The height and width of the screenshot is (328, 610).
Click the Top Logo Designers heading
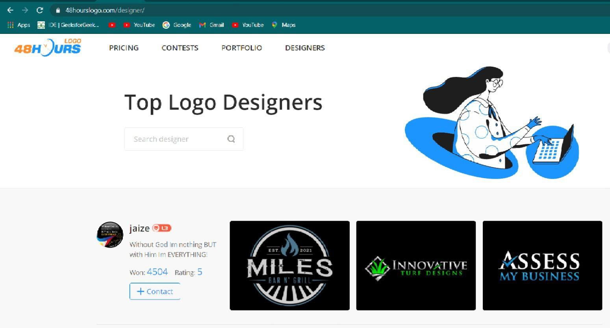223,102
